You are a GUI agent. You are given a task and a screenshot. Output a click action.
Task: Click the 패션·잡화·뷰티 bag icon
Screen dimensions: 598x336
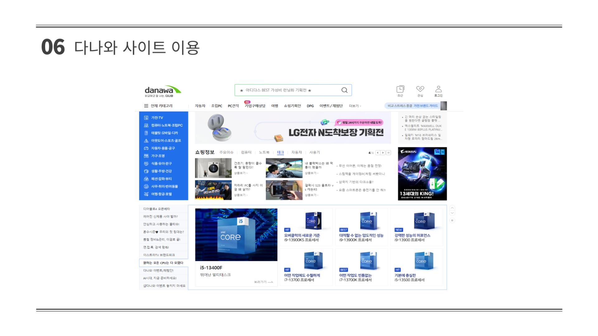(x=146, y=179)
